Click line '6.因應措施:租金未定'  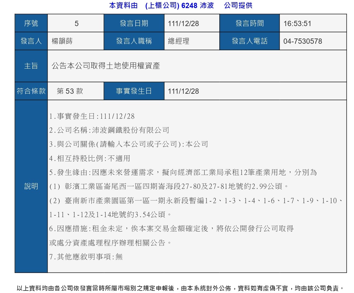point(171,228)
